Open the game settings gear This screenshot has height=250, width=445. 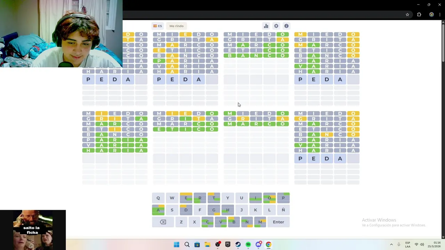click(276, 26)
